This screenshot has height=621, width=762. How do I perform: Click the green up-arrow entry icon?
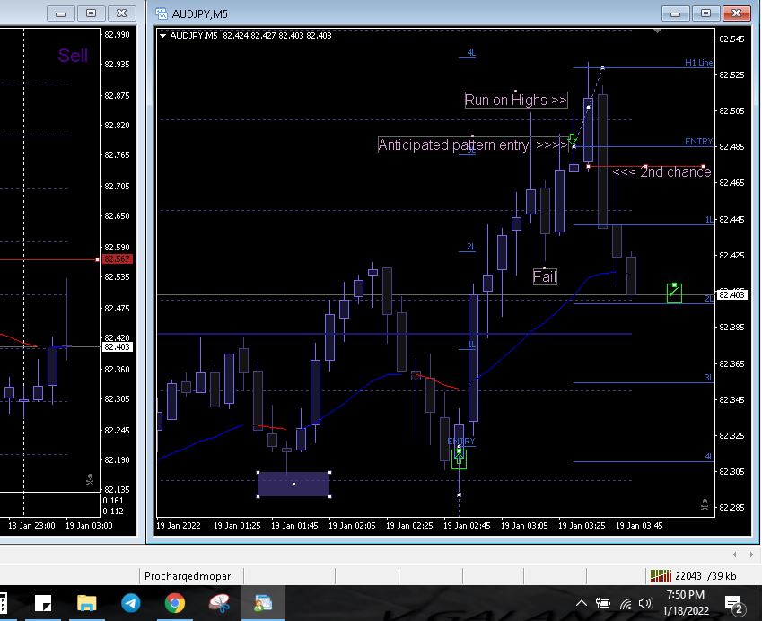[x=459, y=459]
